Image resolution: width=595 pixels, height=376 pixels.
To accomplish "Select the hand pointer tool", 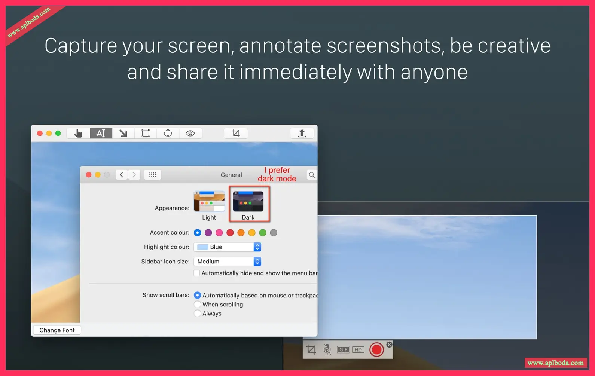I will [x=78, y=133].
